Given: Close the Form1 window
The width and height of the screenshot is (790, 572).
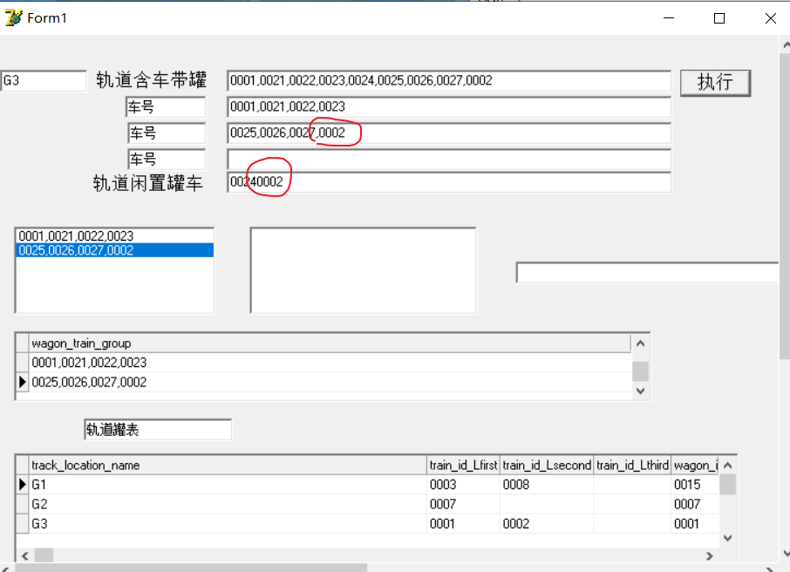Looking at the screenshot, I should tap(770, 18).
